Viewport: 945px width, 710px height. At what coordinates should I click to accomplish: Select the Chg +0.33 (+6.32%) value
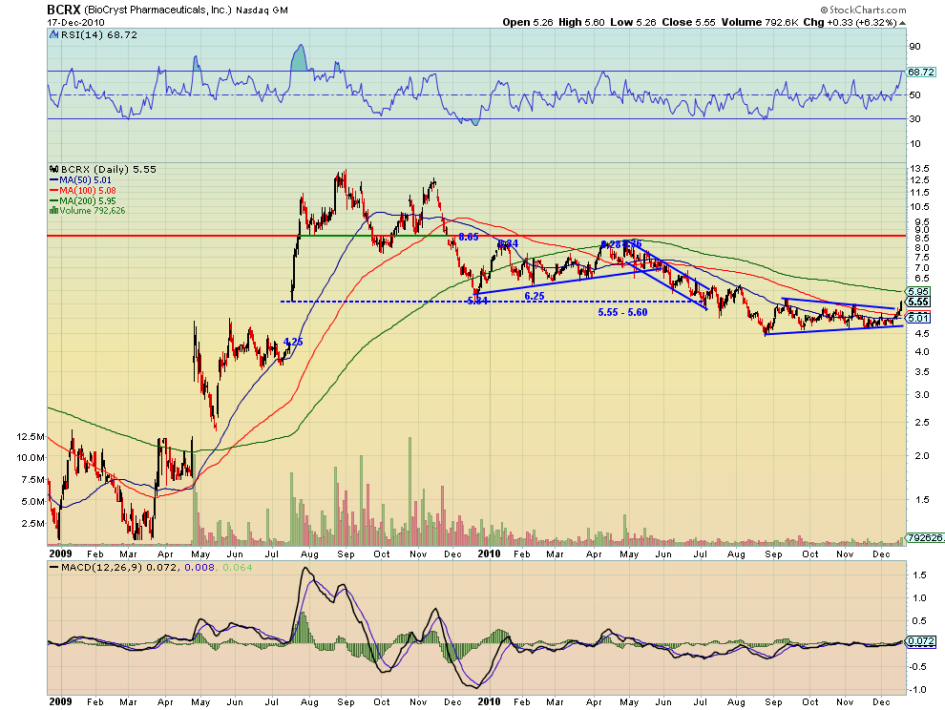[850, 22]
